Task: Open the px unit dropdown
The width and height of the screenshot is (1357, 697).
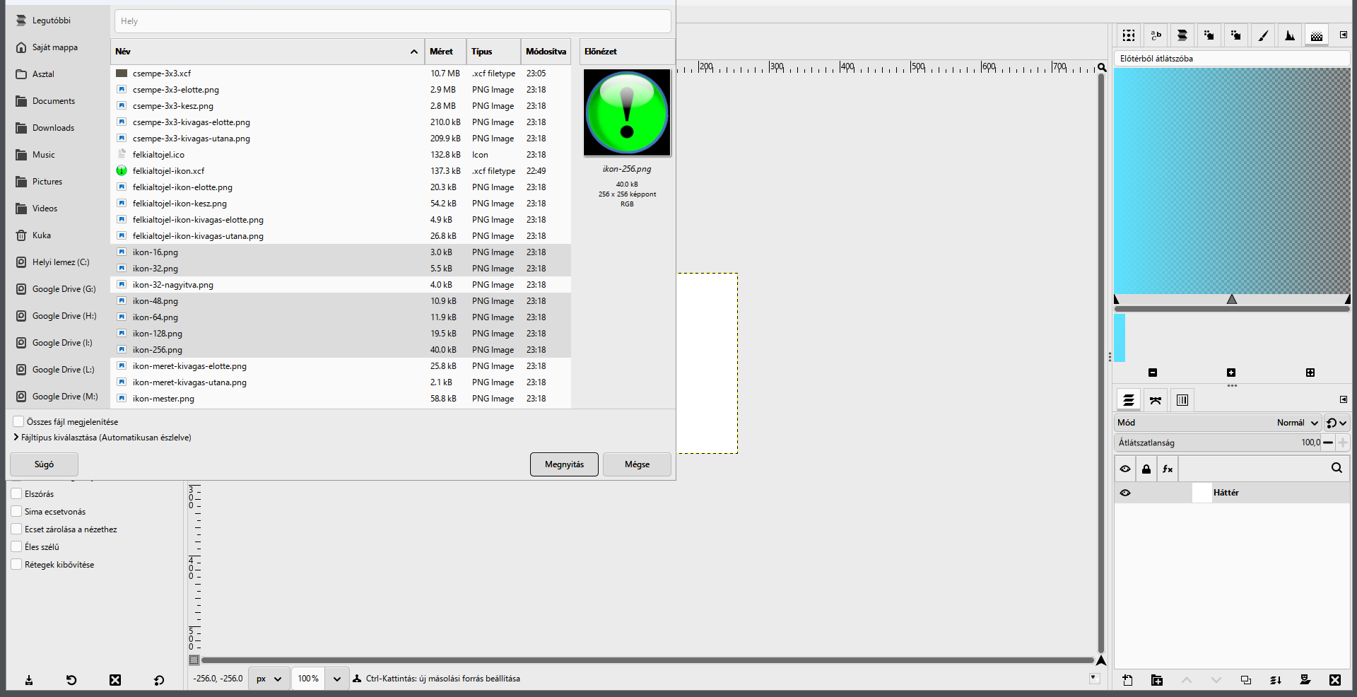Action: coord(269,679)
